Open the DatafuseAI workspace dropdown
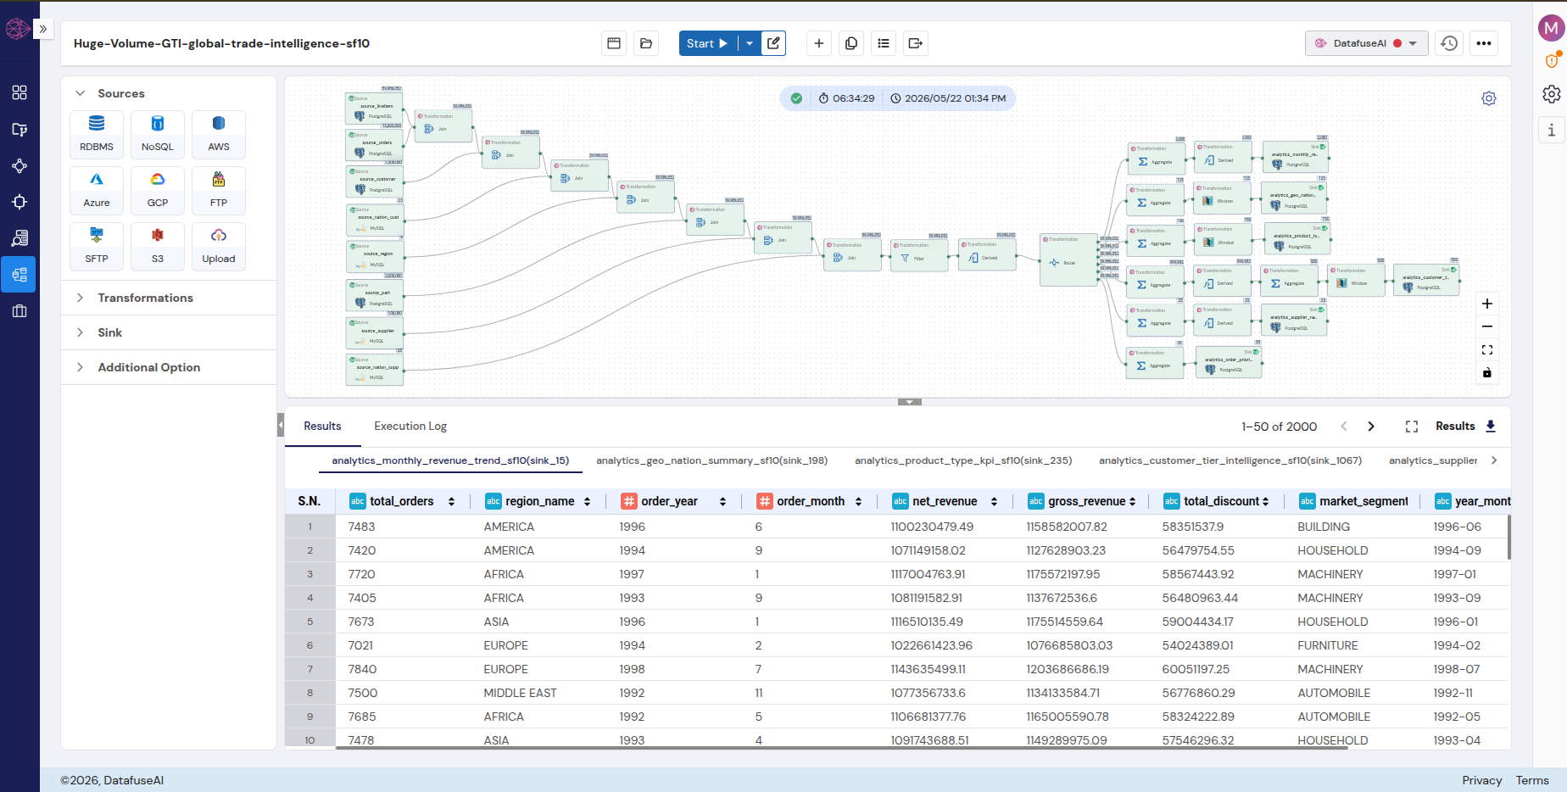 pyautogui.click(x=1367, y=43)
